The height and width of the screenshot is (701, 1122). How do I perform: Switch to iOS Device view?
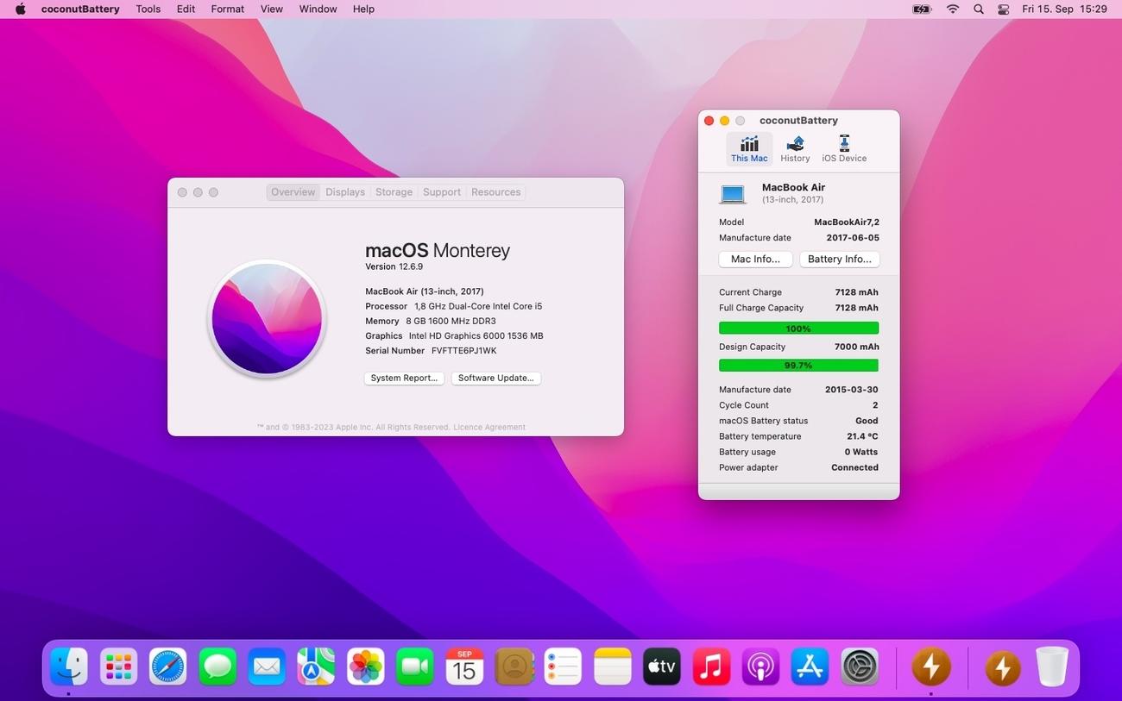coord(844,149)
